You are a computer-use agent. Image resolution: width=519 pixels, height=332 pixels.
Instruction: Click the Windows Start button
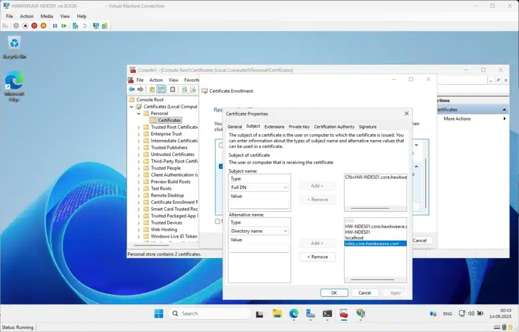coord(159,314)
